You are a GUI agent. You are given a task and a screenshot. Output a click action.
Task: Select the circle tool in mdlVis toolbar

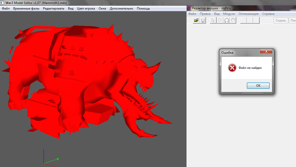(x=220, y=20)
